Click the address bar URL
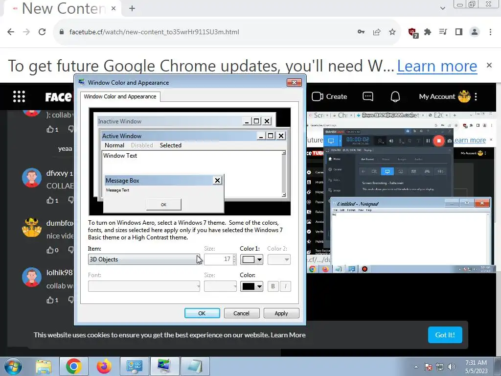Viewport: 501px width, 376px height. pyautogui.click(x=154, y=32)
